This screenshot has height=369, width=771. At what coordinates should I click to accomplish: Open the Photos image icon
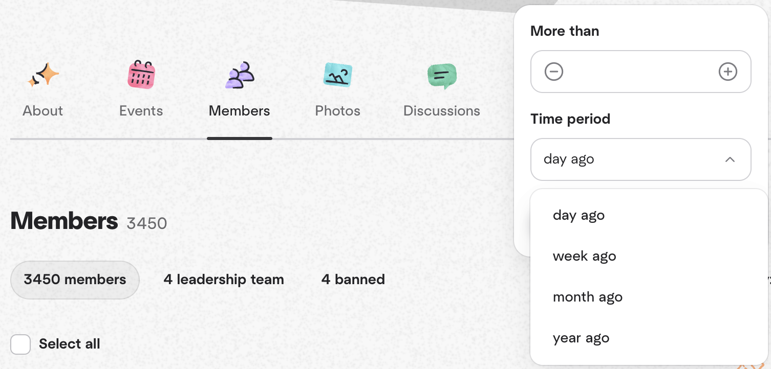coord(337,74)
